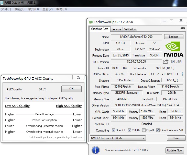This screenshot has width=187, height=155.
Task: Open the NVIDIA GeForce GTX 760 GPU dropdown
Action: click(118, 138)
